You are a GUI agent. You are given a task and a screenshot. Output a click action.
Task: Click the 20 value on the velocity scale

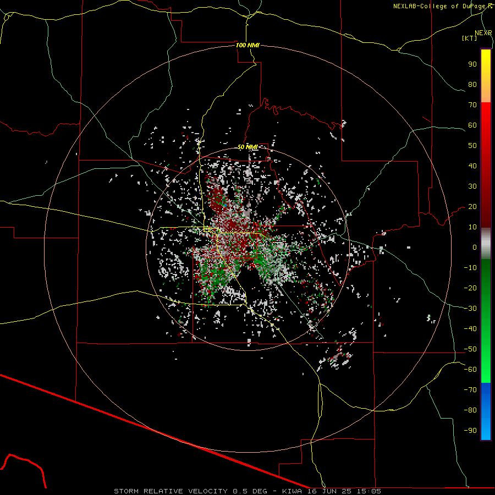pyautogui.click(x=472, y=207)
